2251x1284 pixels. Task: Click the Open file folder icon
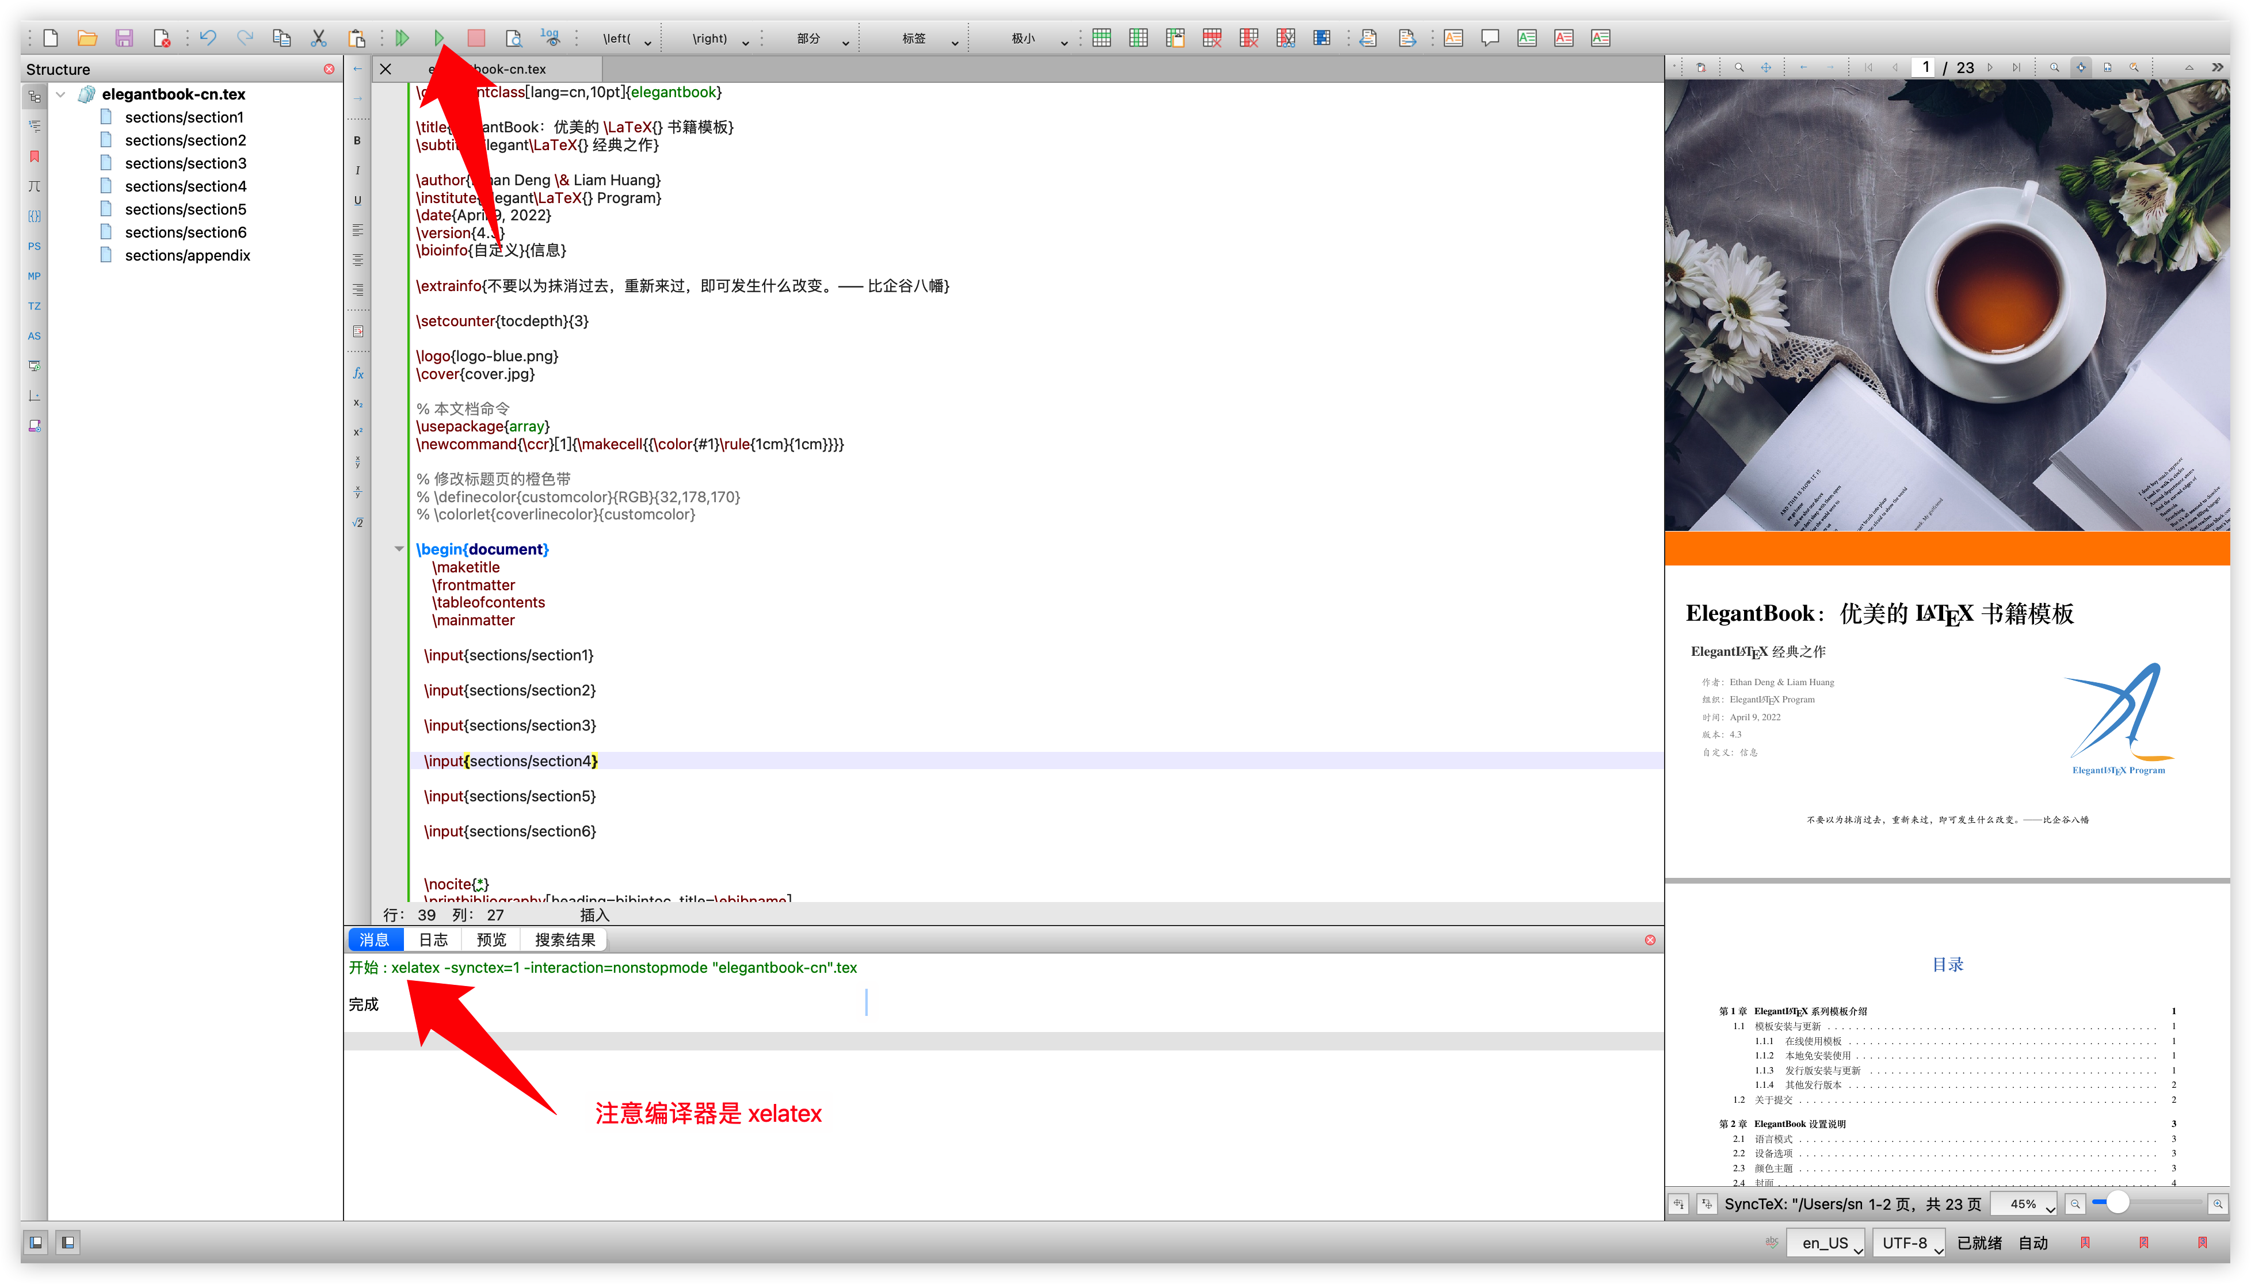(x=87, y=38)
